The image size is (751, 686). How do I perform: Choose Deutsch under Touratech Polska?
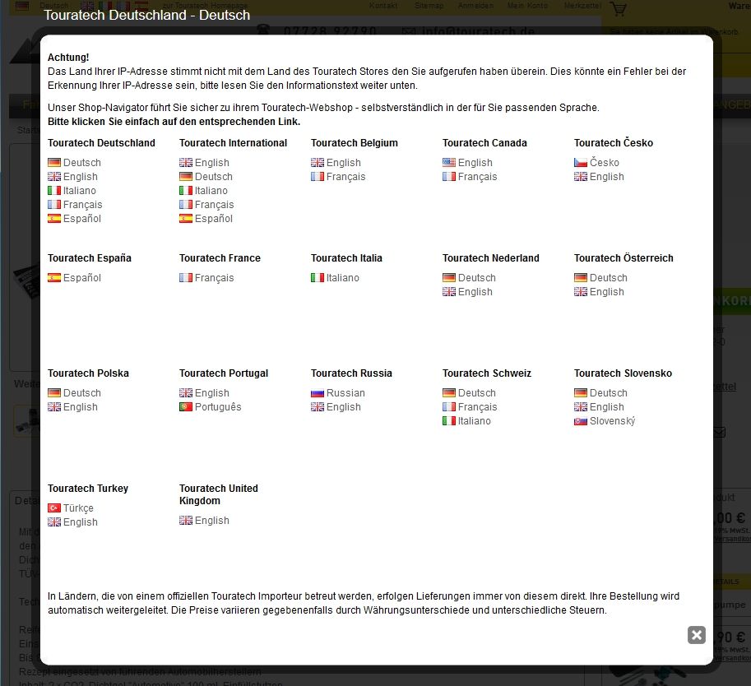[x=81, y=393]
